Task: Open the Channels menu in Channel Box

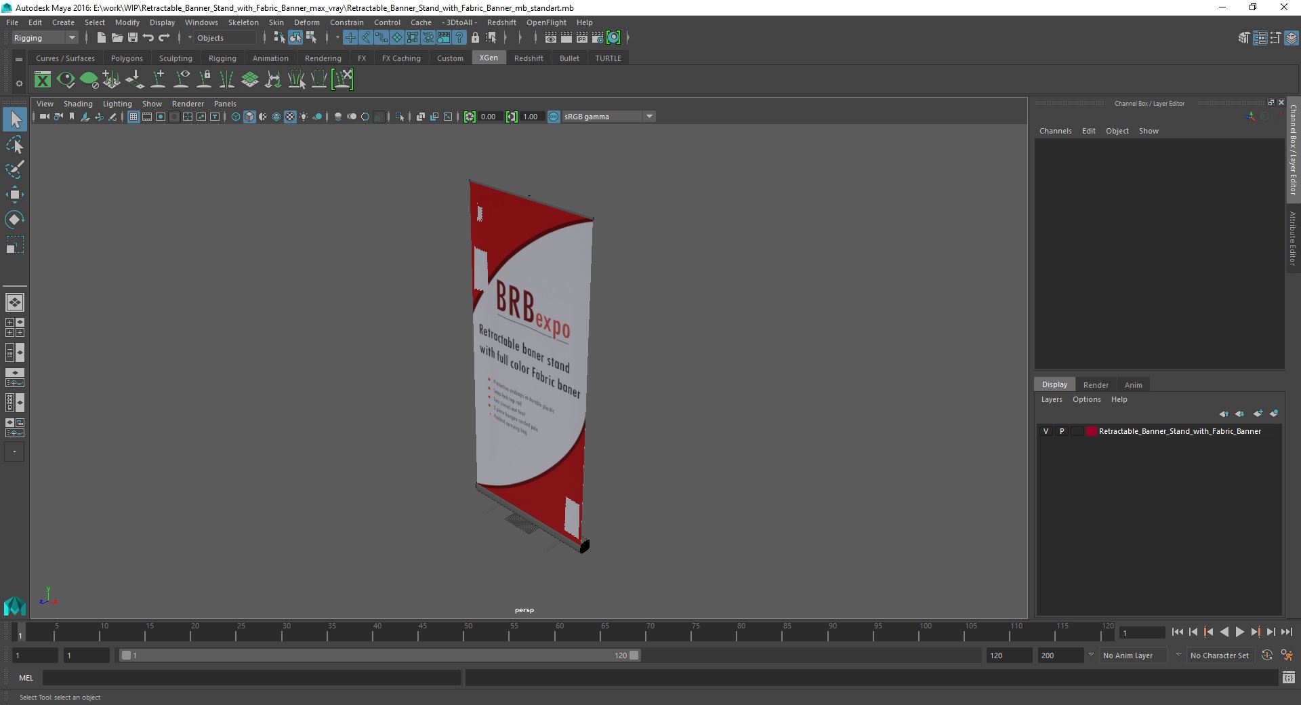Action: coord(1055,131)
